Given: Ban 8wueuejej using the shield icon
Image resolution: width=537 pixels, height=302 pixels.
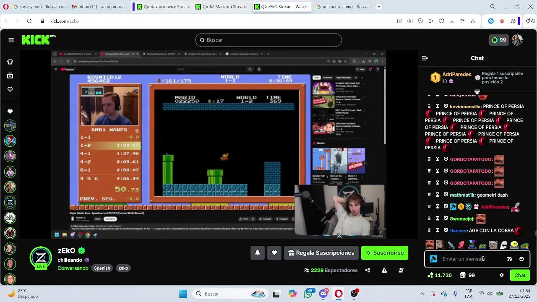Looking at the screenshot, I should [x=446, y=219].
